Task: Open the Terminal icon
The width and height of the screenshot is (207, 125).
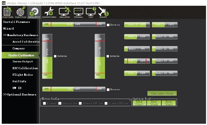Action: (x=78, y=12)
